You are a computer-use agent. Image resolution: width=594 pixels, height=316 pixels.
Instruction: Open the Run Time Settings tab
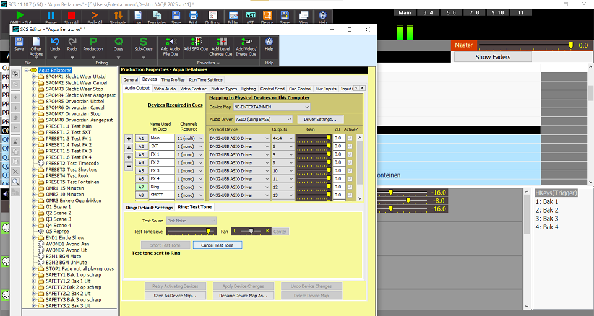pyautogui.click(x=205, y=80)
